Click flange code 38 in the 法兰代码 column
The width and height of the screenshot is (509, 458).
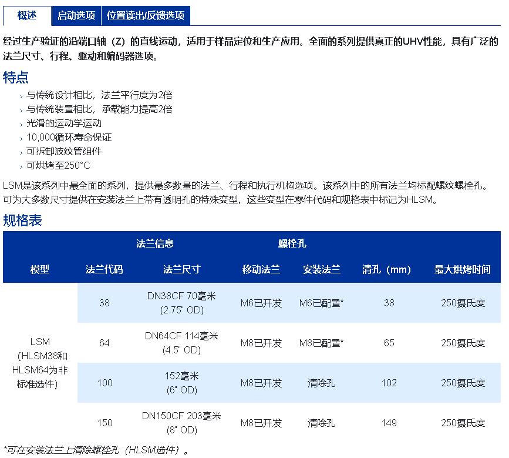(x=104, y=303)
